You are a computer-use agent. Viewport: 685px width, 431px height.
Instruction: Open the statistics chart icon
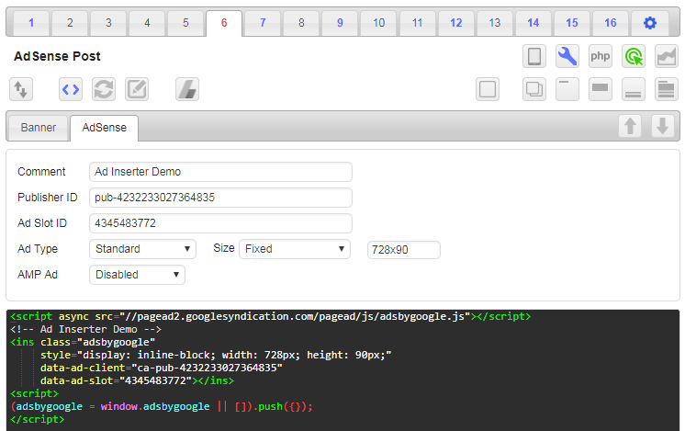pos(667,56)
